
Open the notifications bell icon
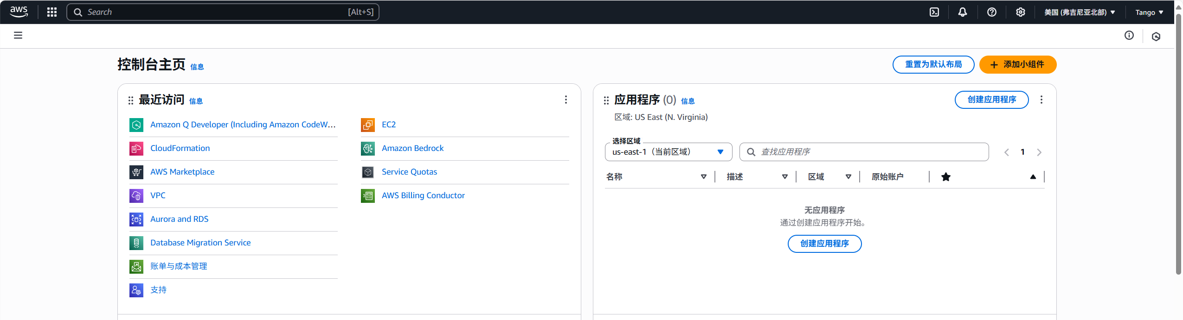(963, 12)
